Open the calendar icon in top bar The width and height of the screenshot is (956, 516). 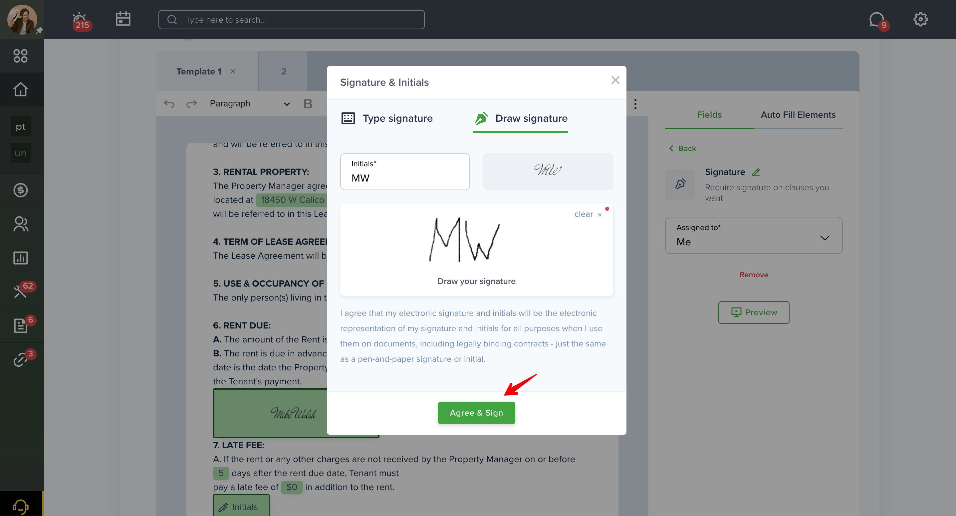(x=123, y=19)
